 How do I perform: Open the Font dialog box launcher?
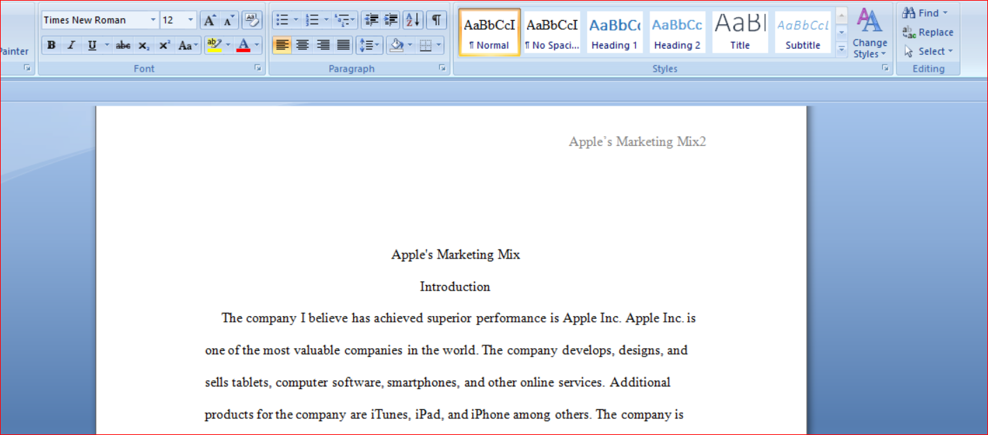click(x=257, y=68)
